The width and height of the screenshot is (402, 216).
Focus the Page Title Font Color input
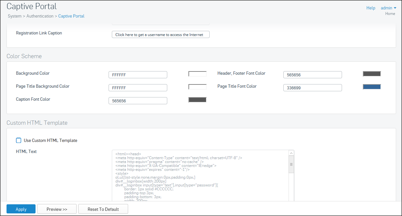312,88
